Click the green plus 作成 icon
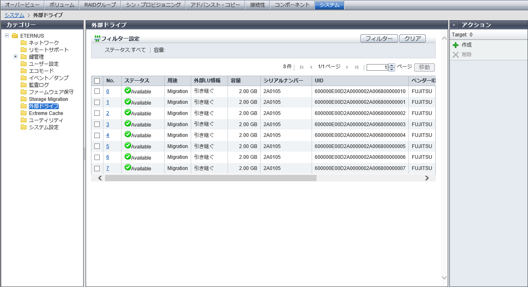Screen dimensions: 528x287 [456, 45]
